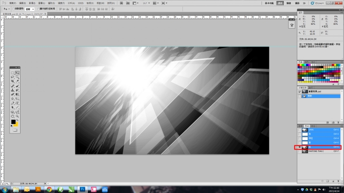
Task: Select the Hand tool
Action: tap(13, 116)
